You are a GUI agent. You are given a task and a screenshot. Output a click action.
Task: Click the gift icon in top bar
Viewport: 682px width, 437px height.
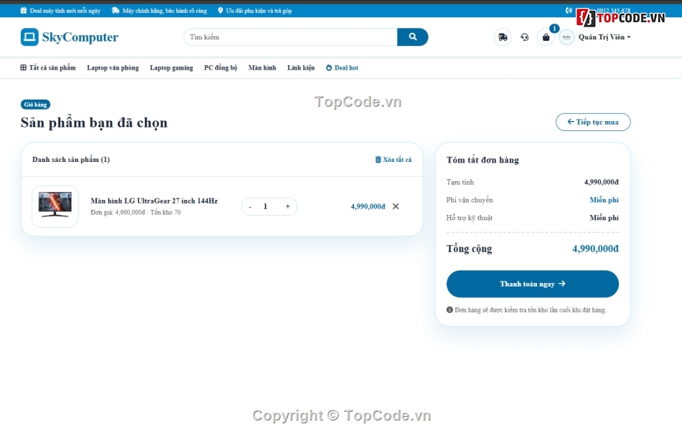24,11
